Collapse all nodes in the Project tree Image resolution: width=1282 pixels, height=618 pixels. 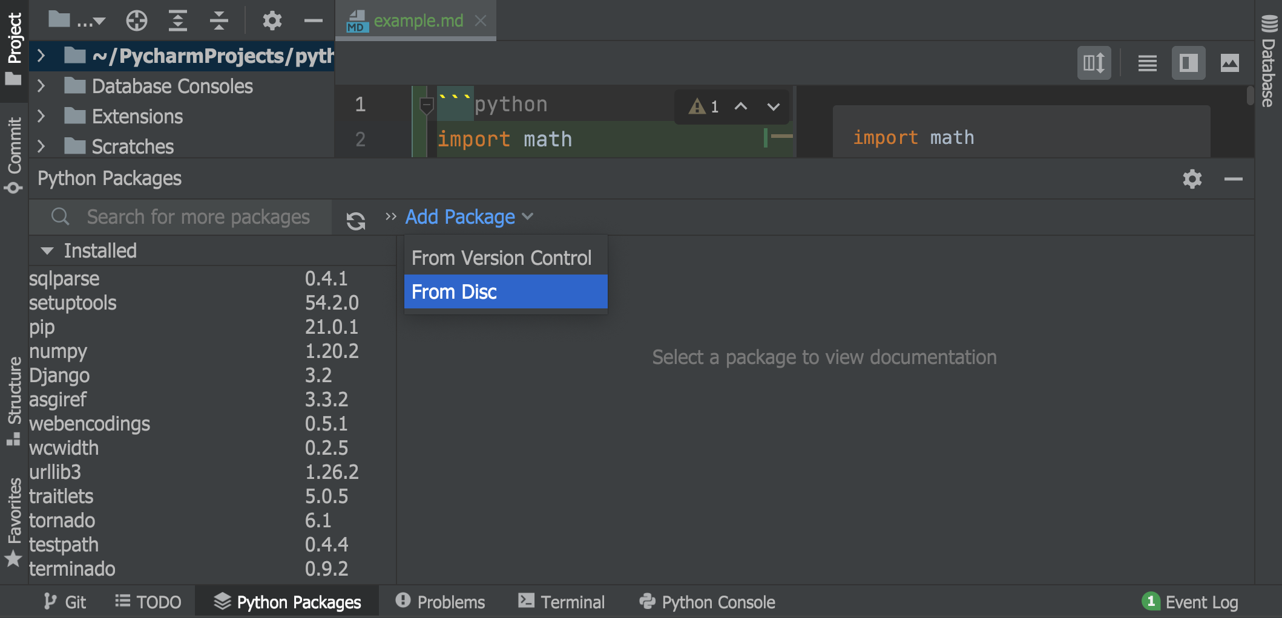click(218, 20)
